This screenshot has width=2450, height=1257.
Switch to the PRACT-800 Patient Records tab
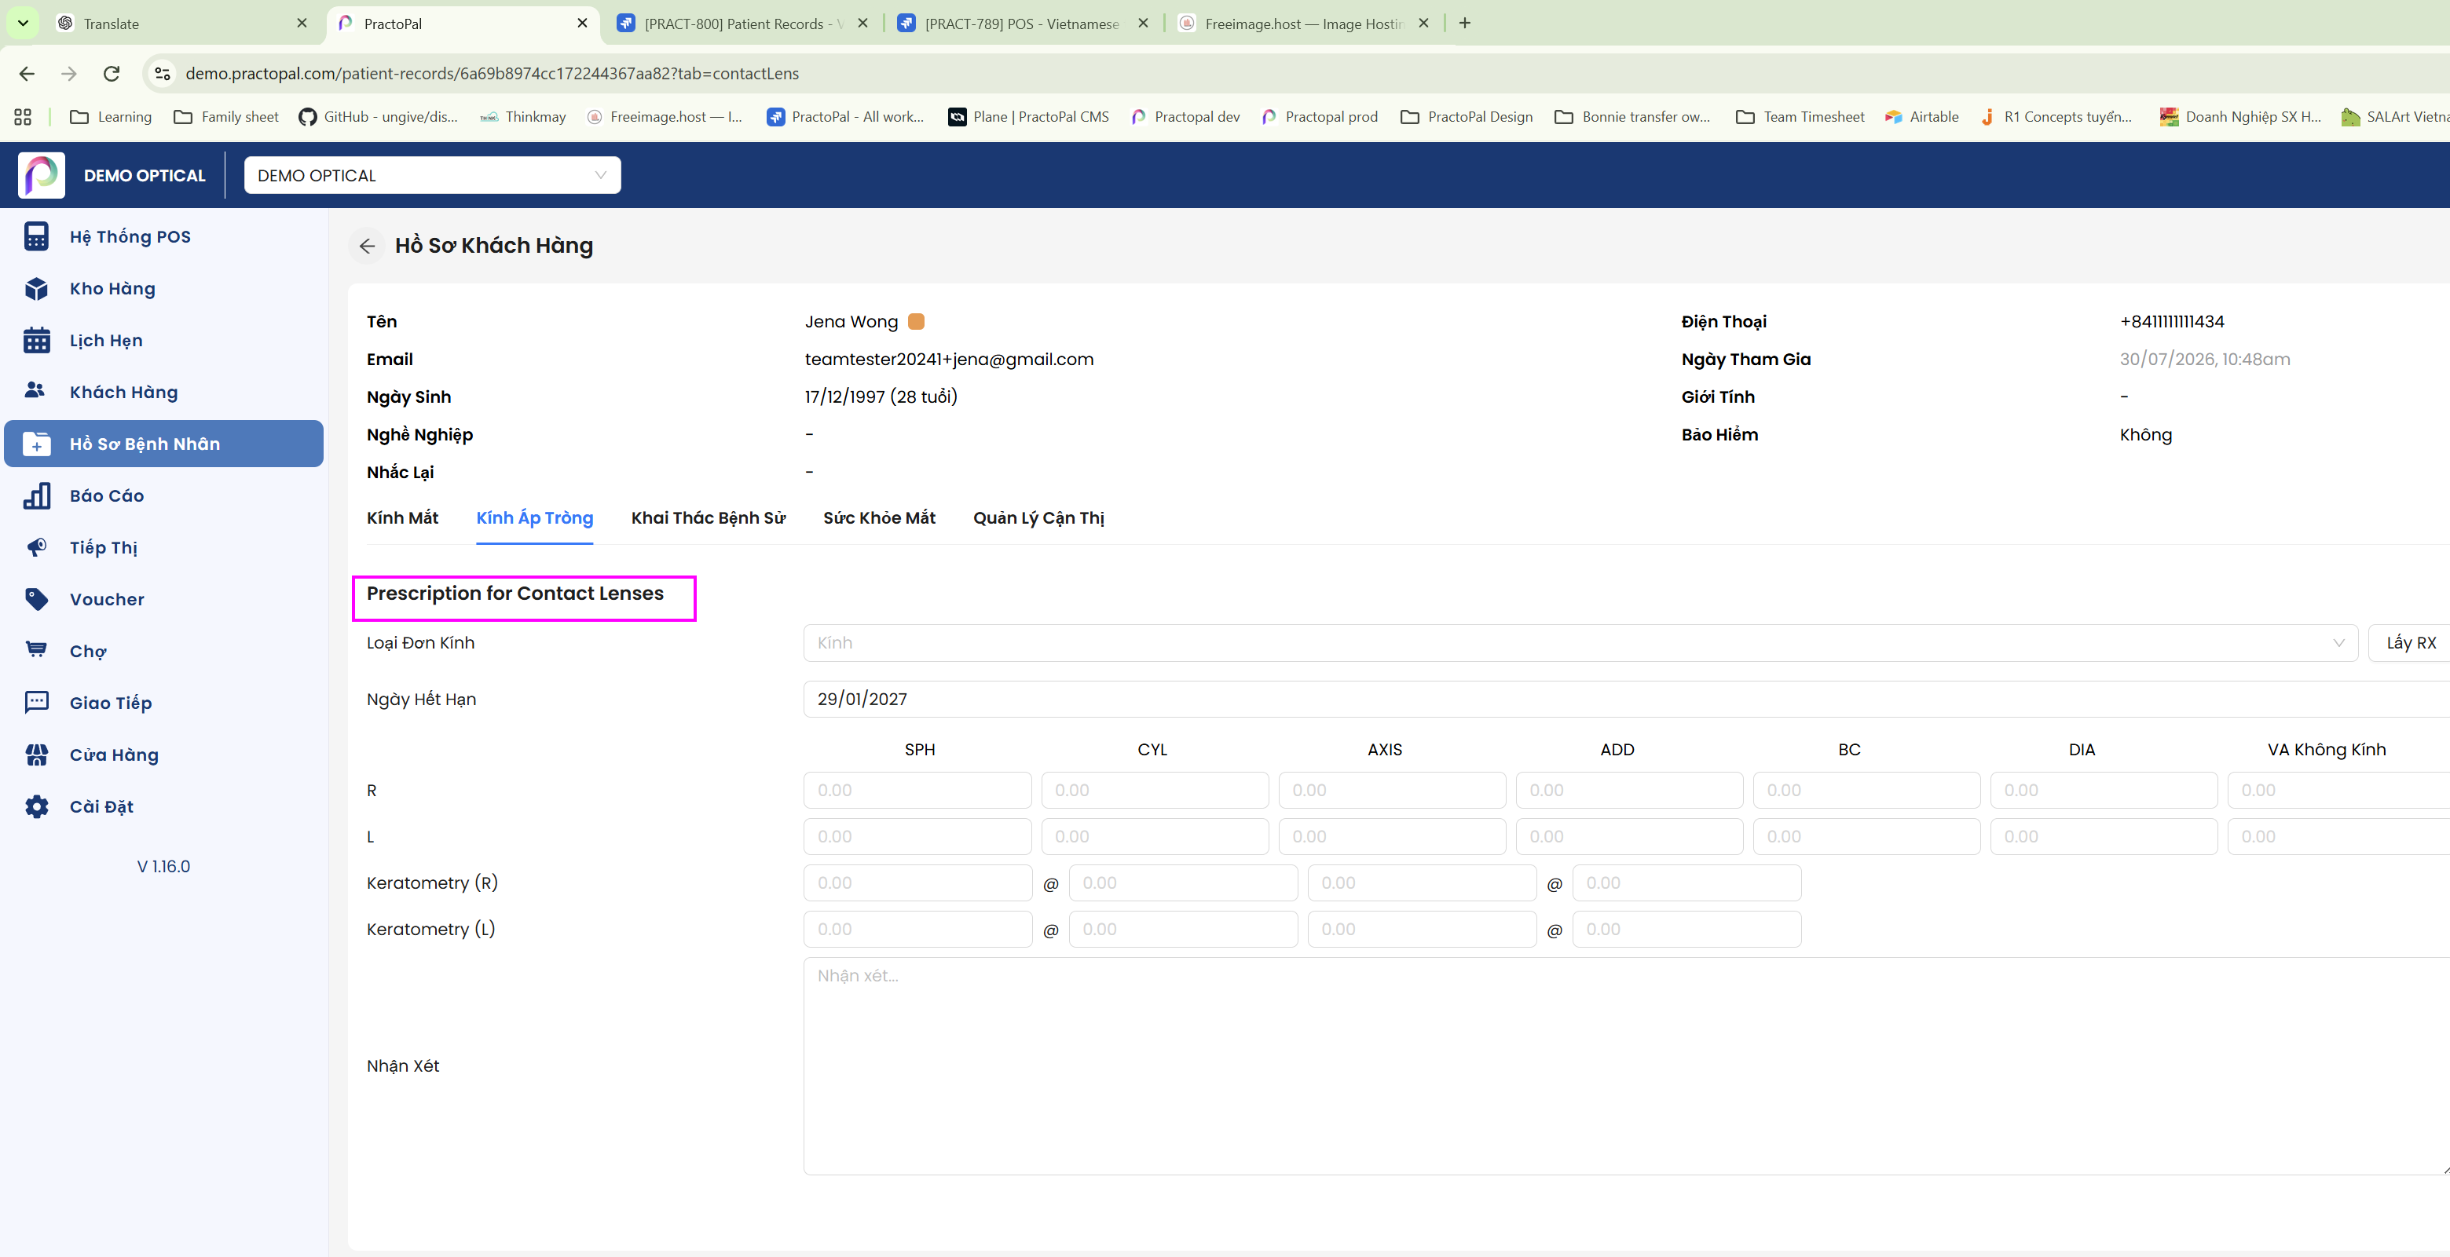coord(742,24)
